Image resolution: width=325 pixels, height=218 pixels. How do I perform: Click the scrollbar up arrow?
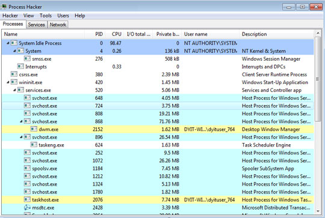pos(318,33)
